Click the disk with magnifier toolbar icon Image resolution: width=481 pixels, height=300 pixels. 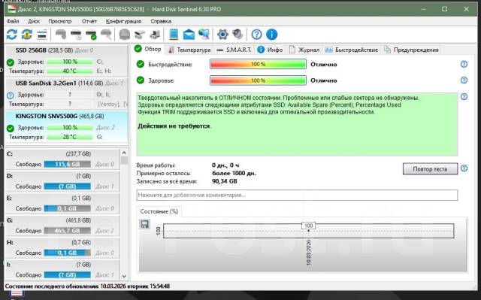click(x=106, y=35)
